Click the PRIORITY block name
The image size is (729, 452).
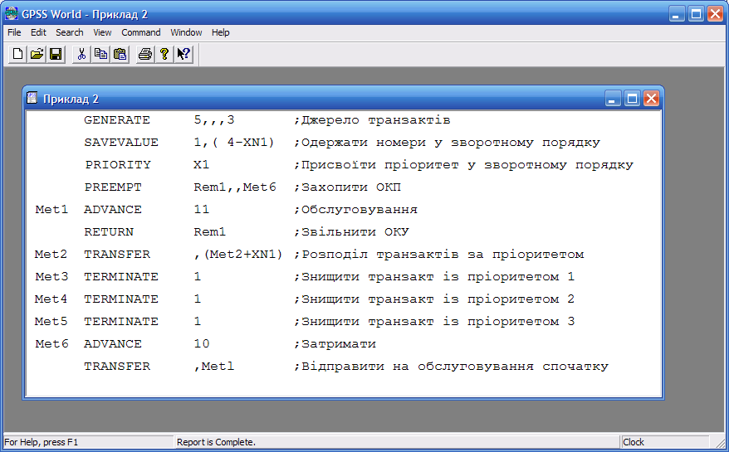tap(118, 164)
